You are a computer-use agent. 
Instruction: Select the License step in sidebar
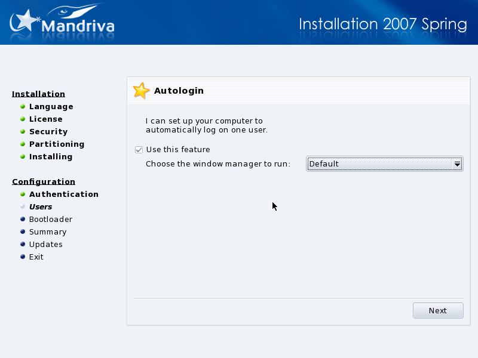point(45,119)
